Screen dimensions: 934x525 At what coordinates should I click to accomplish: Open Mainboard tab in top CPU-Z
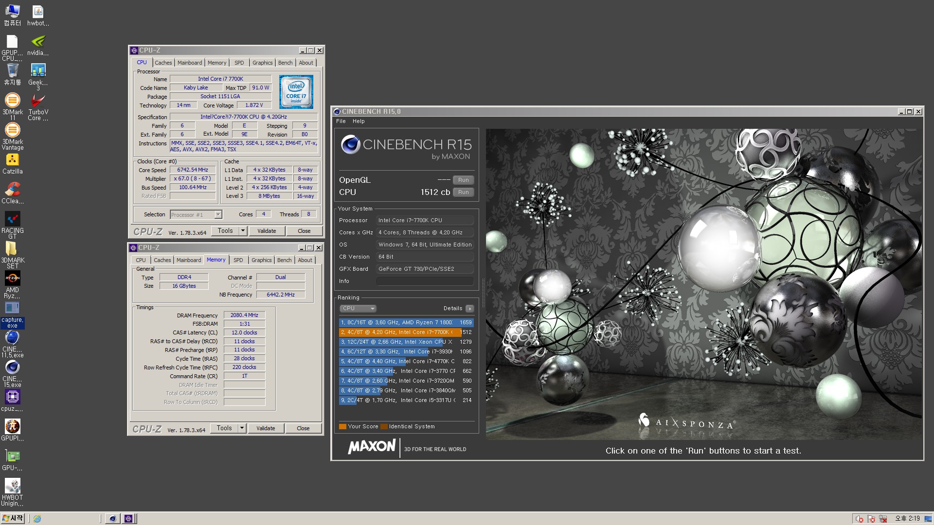pos(190,63)
